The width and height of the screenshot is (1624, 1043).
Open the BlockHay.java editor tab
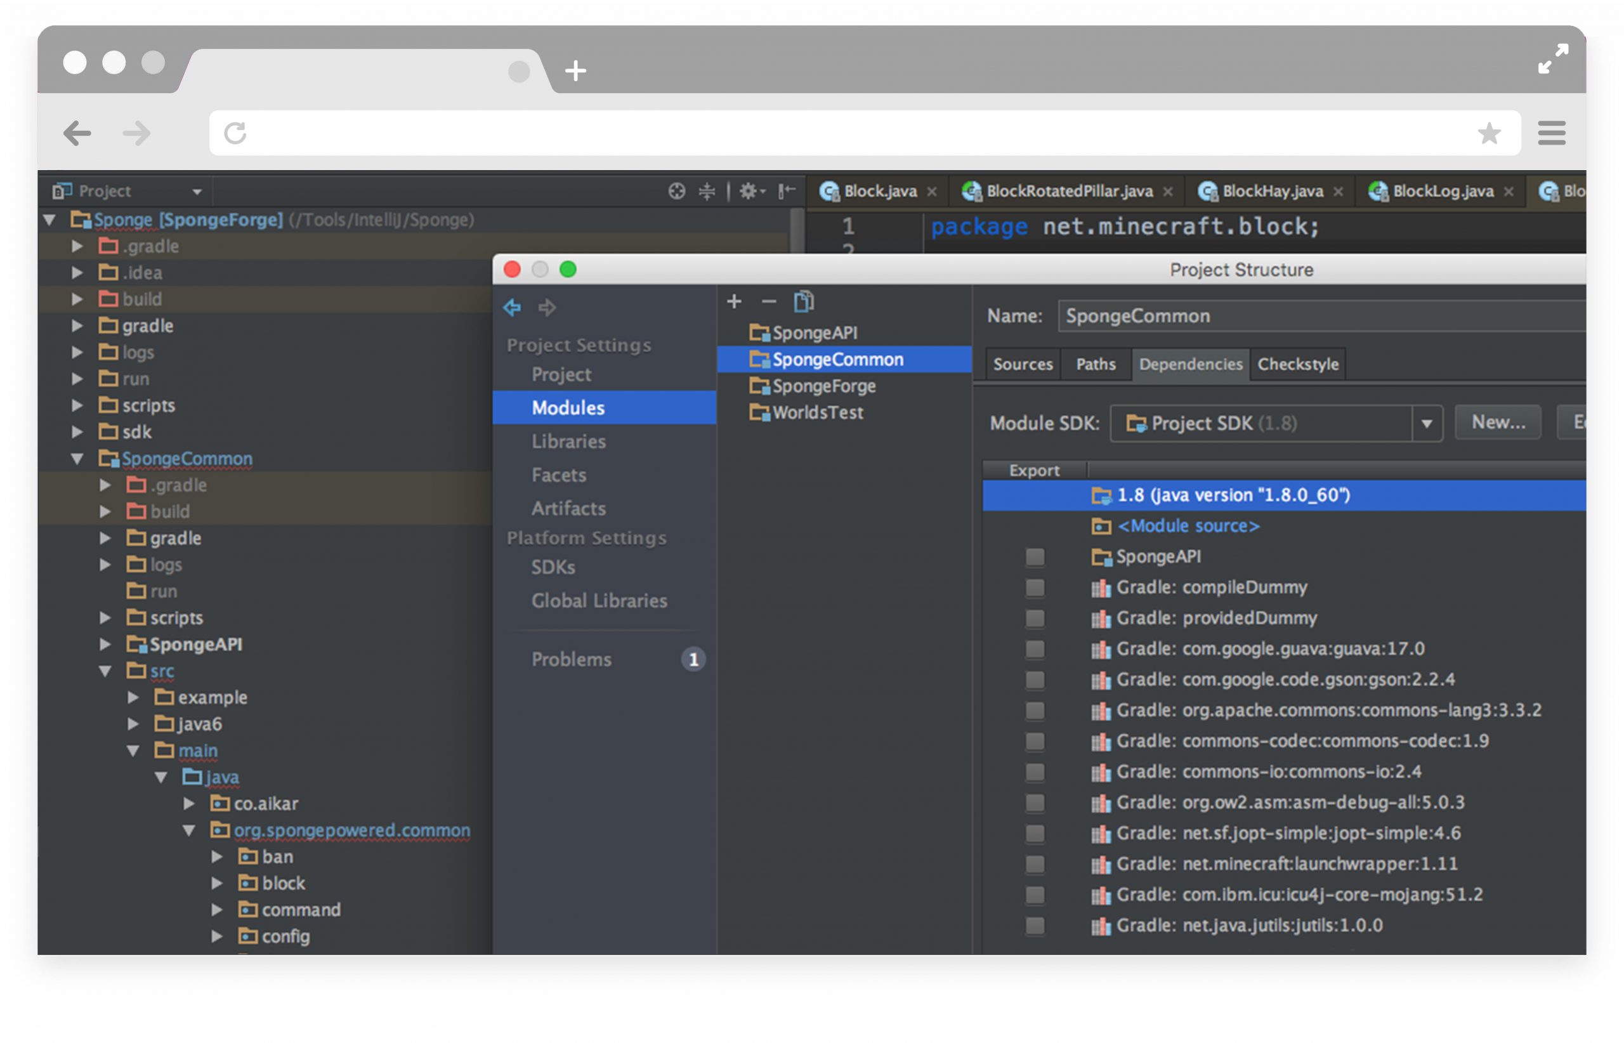1271,192
